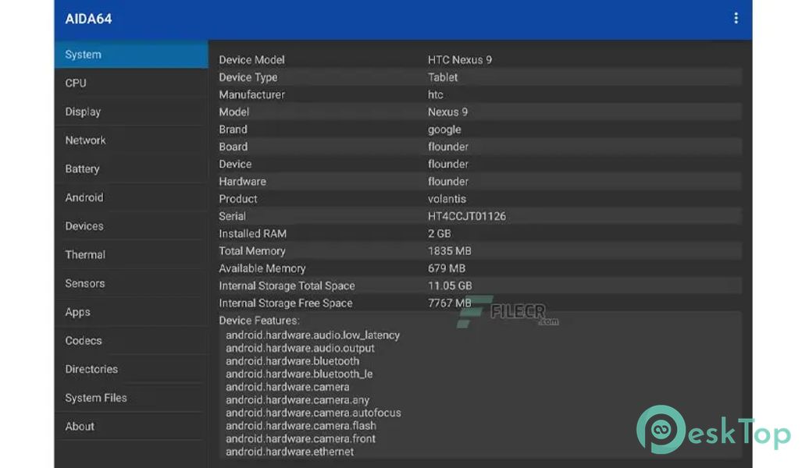Open the CPU section

131,83
